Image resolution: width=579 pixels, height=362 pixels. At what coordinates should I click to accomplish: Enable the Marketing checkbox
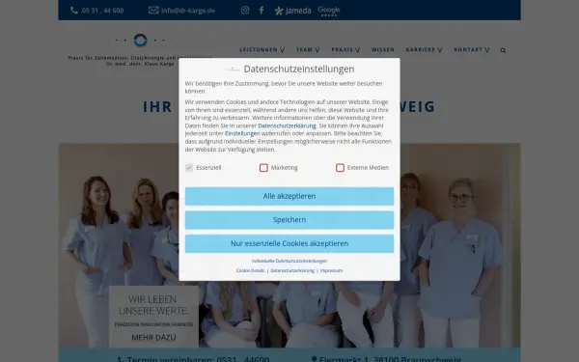[263, 168]
